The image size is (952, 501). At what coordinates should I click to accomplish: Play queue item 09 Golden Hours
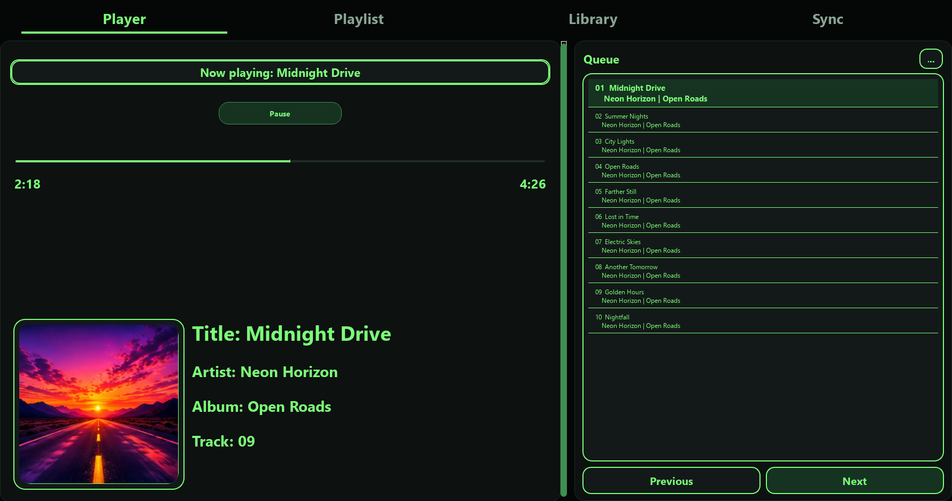click(763, 296)
